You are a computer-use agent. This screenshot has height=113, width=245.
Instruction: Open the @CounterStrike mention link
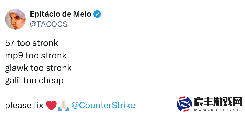(103, 105)
